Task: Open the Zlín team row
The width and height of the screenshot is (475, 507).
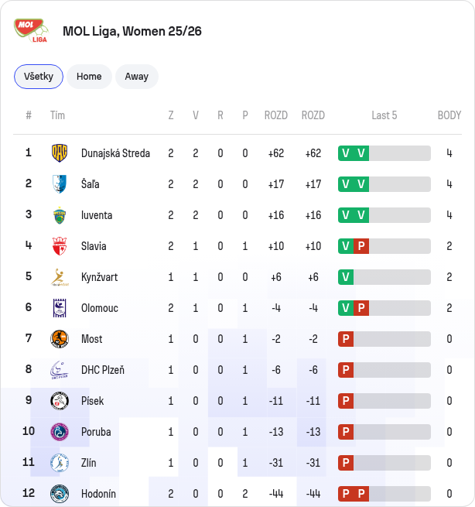Action: tap(237, 463)
